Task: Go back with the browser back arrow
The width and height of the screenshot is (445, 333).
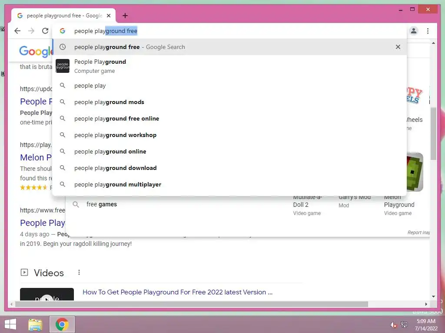Action: click(17, 31)
